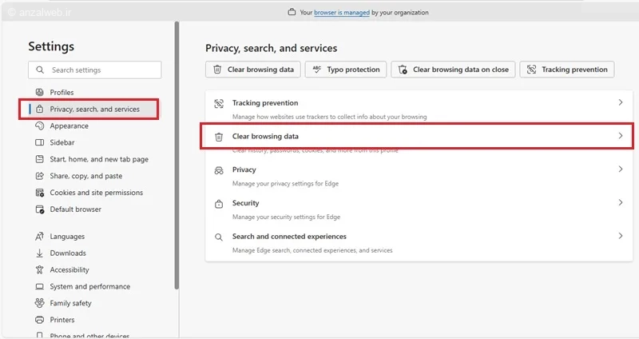Expand the Security row chevron
This screenshot has width=639, height=339.
621,203
